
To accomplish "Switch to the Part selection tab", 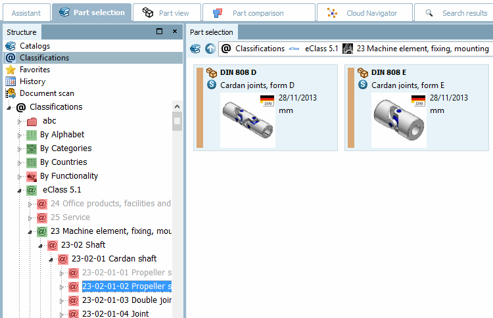I will [x=92, y=12].
